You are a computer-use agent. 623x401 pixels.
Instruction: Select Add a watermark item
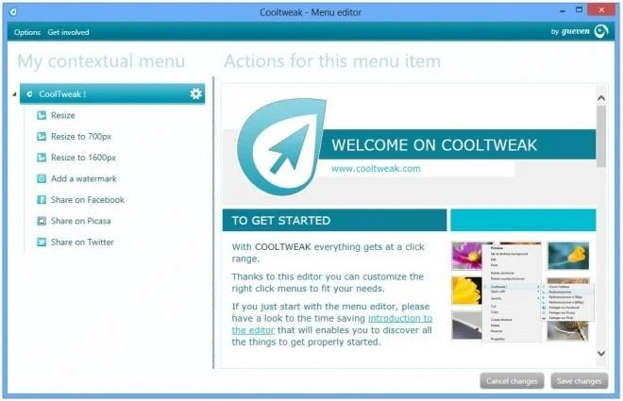coord(83,178)
